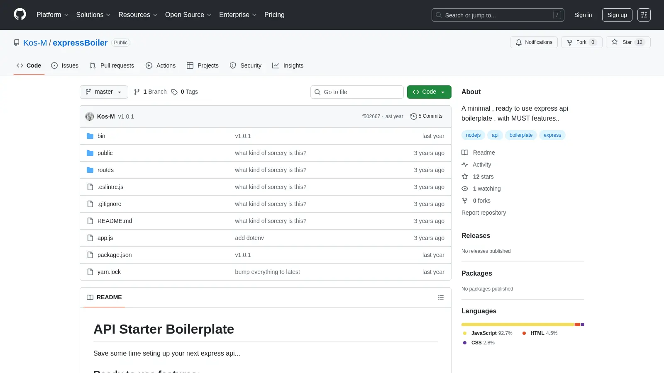Click the app.js file icon
The image size is (664, 373).
coord(90,238)
